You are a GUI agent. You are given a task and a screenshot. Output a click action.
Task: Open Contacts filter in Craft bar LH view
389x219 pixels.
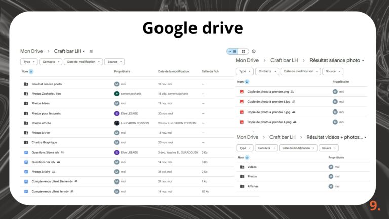[x=51, y=62]
